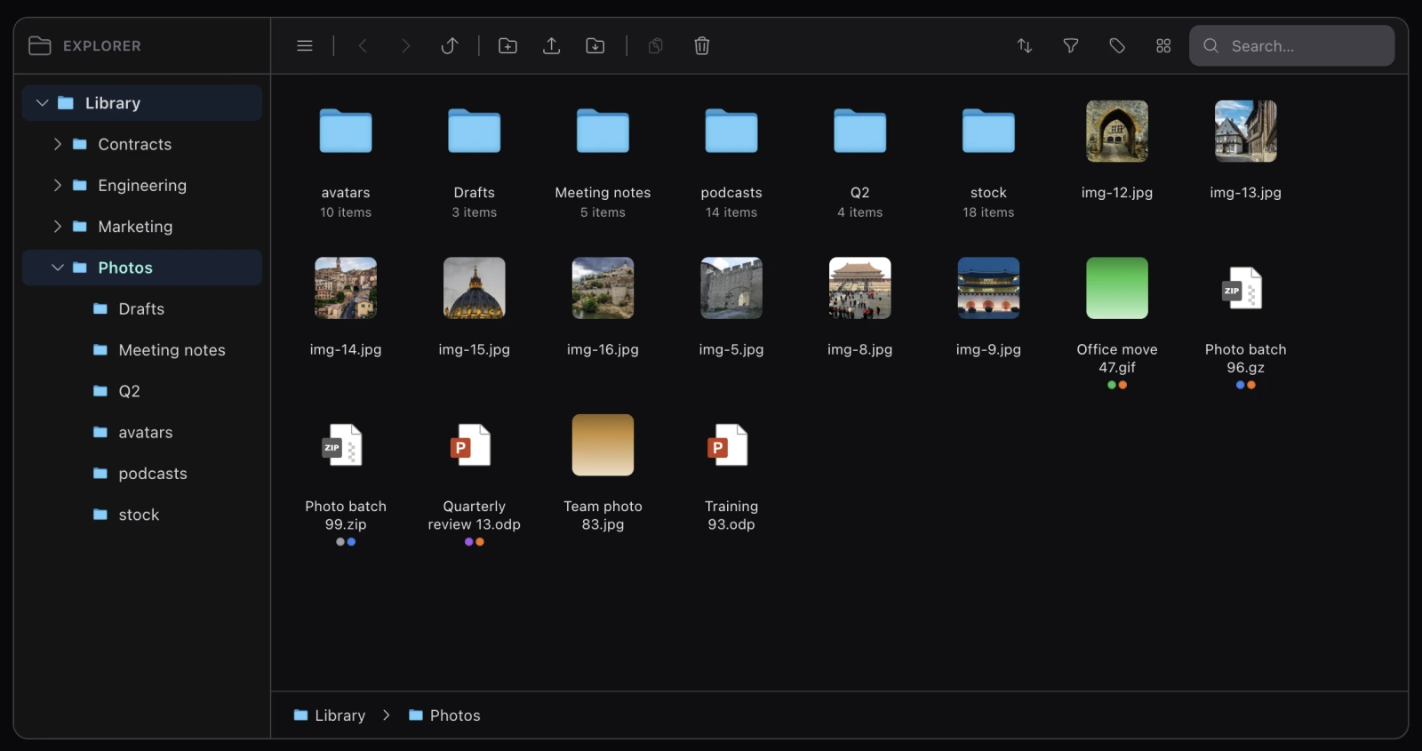Screen dimensions: 1422x751
Task: Click the color tag dots under Office move 47.gif
Action: click(x=1117, y=385)
